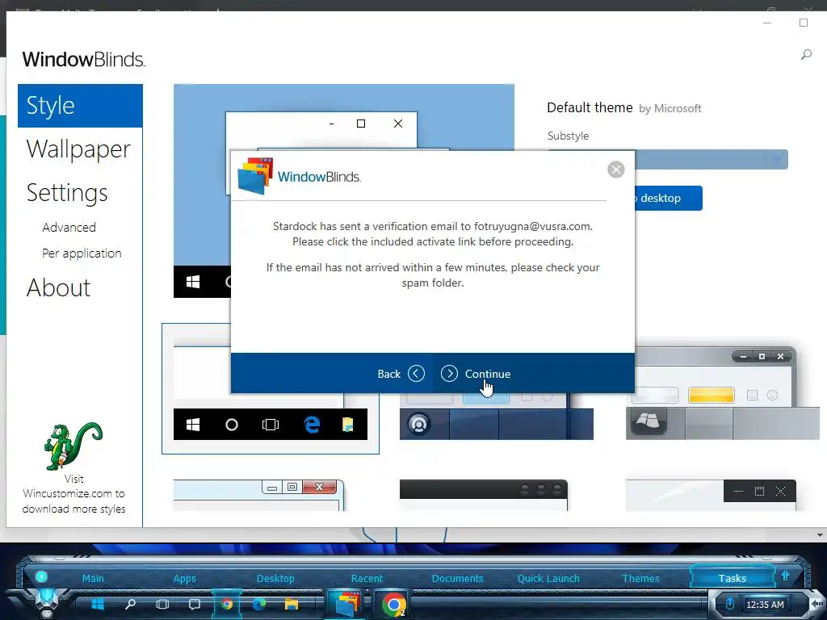Visit Wincustomize.com link text
The image size is (827, 620).
[x=73, y=493]
